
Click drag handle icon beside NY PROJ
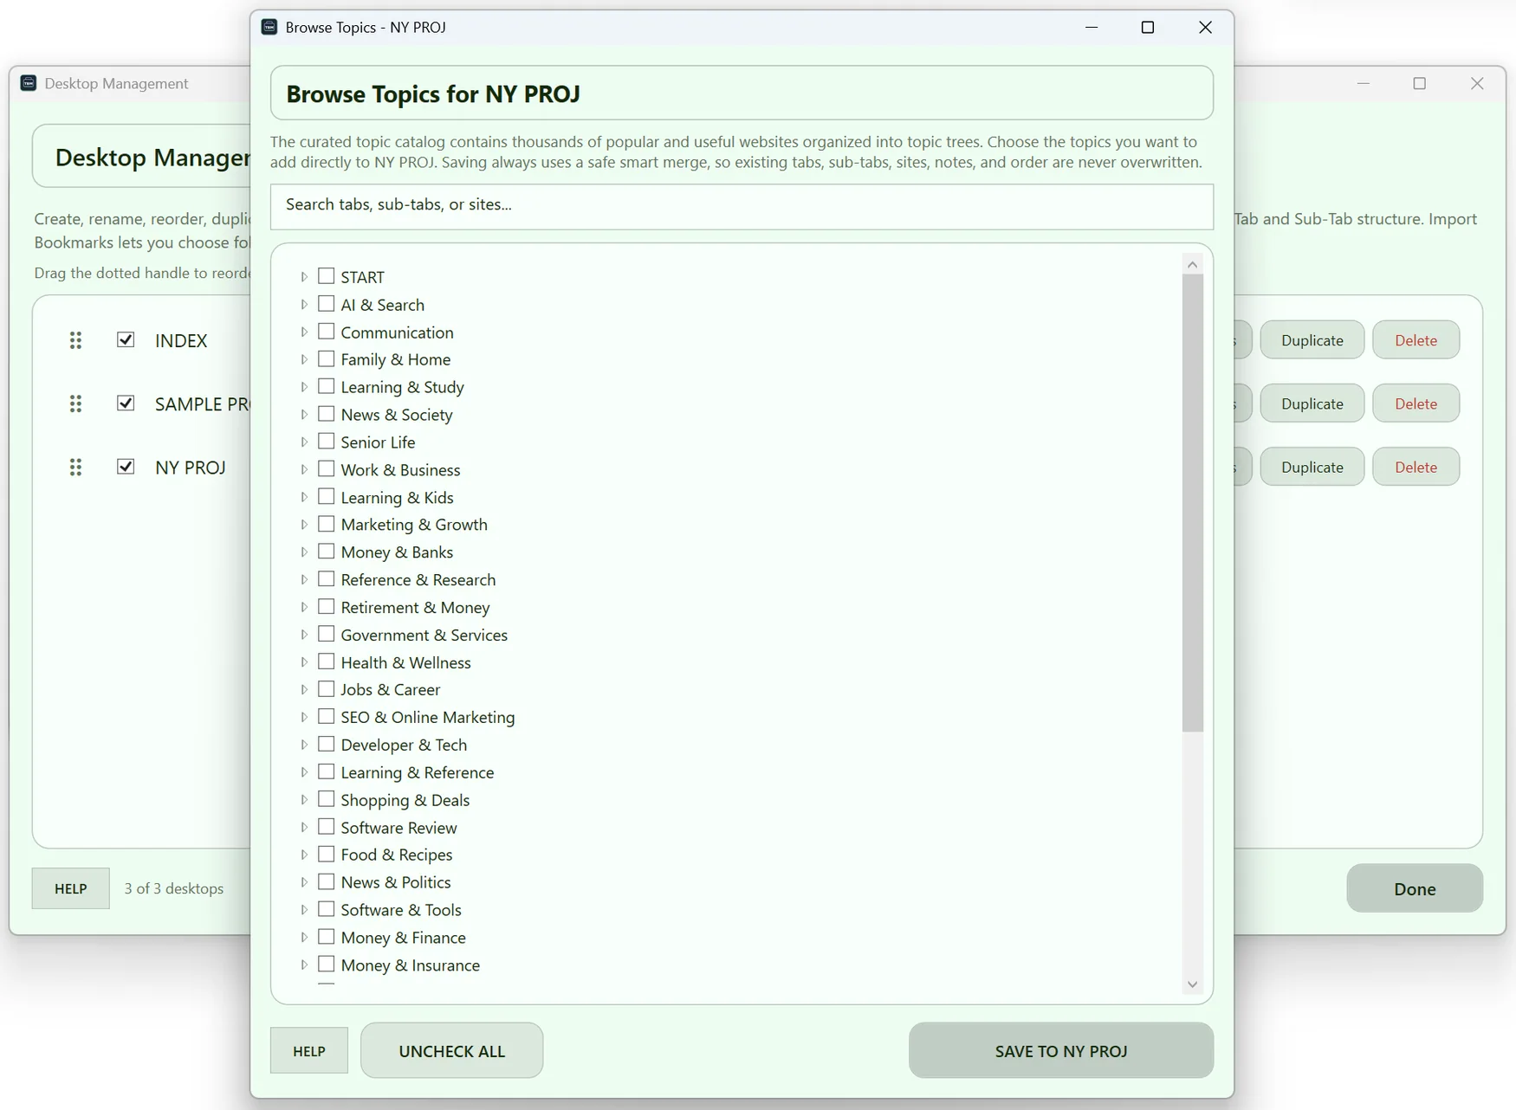point(75,467)
